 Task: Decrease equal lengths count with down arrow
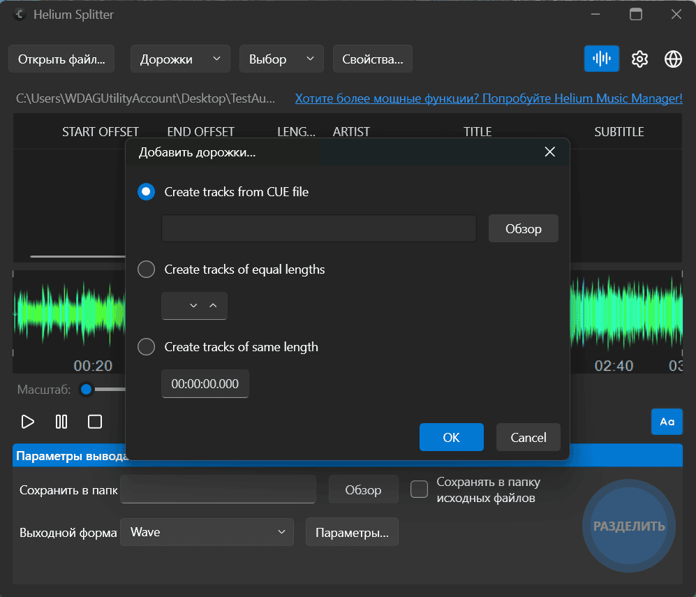pyautogui.click(x=193, y=305)
